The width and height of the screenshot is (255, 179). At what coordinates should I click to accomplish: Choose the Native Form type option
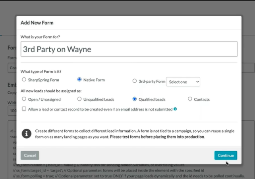(x=79, y=80)
